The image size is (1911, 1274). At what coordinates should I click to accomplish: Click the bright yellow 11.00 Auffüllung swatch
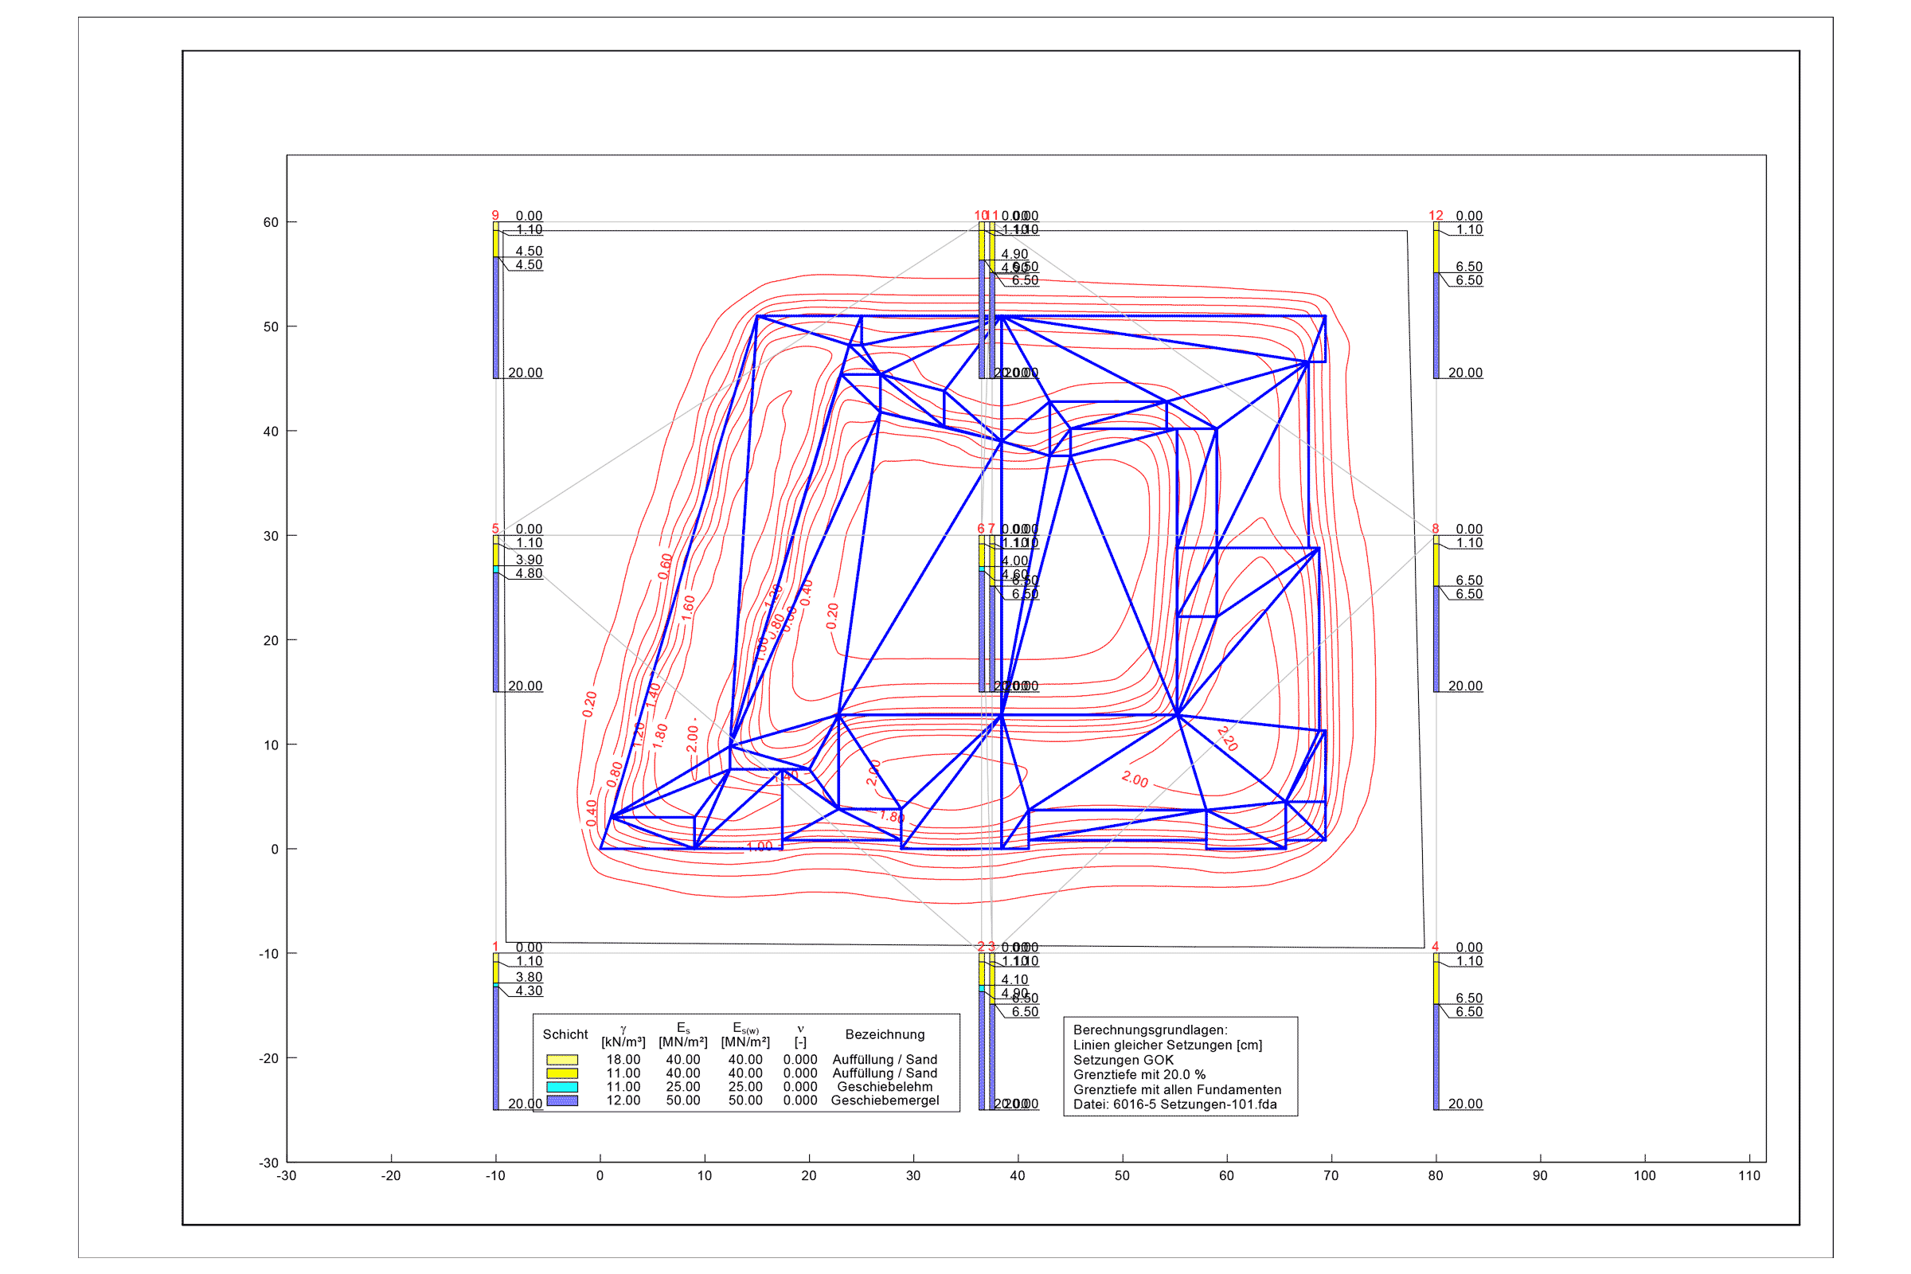pyautogui.click(x=561, y=1073)
